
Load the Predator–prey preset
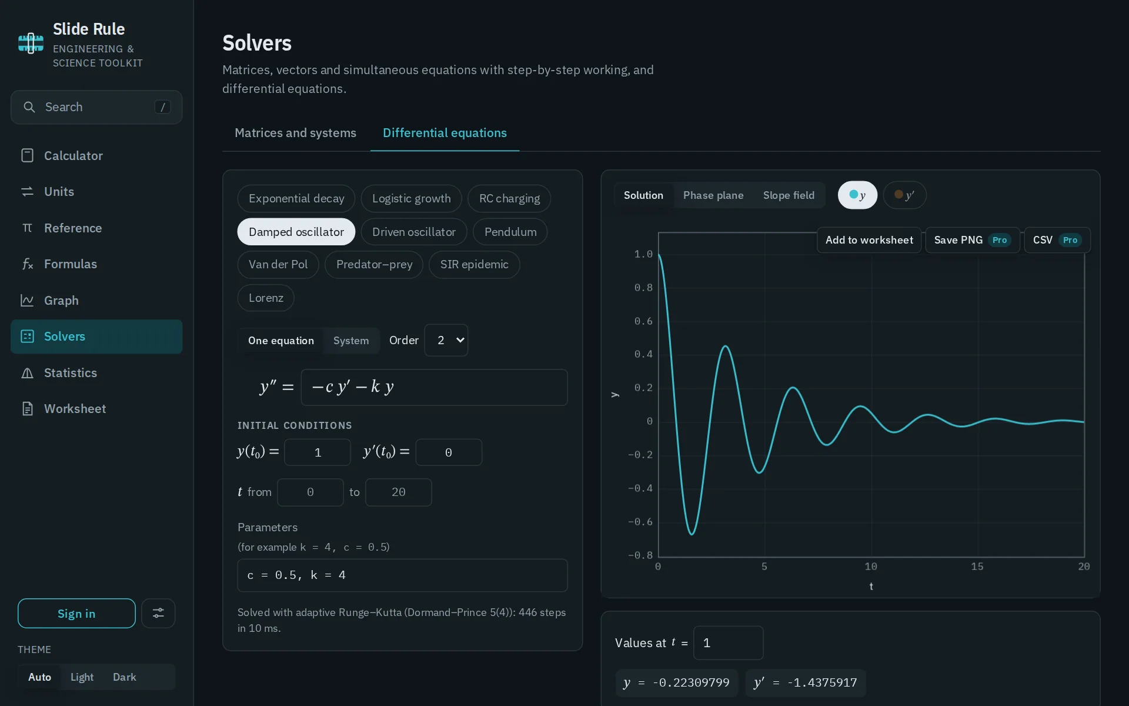pos(374,265)
